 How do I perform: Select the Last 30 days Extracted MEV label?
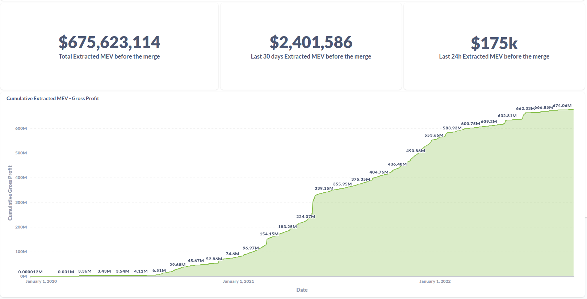pos(311,56)
